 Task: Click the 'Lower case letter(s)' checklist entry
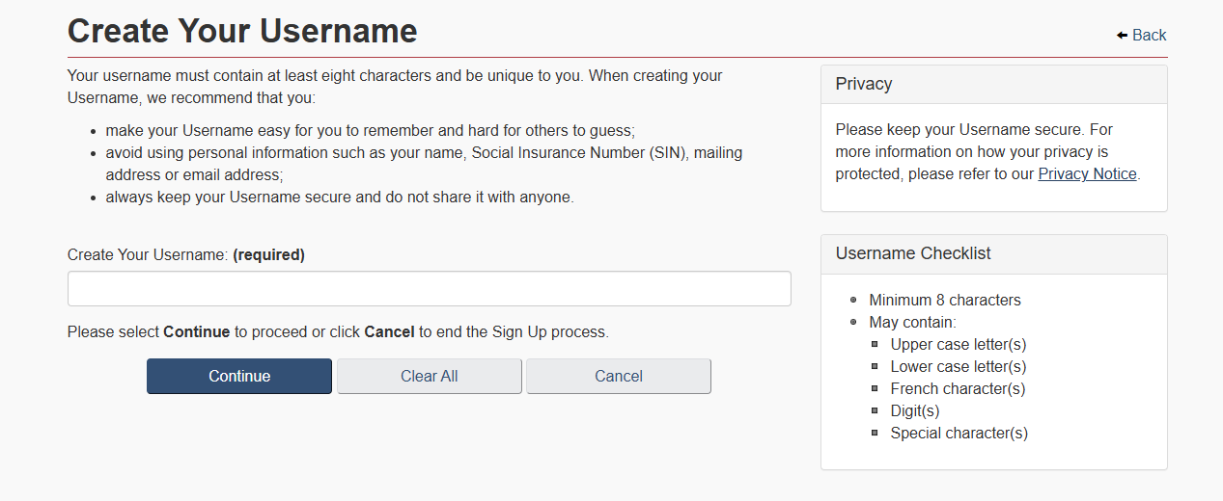(958, 366)
